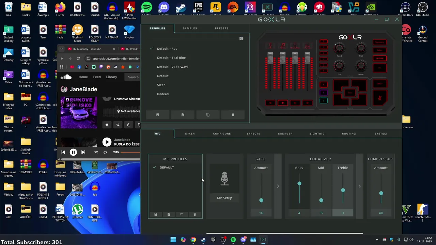Viewport: 436px width, 245px height.
Task: Expand Equalizer advanced settings arrow
Action: tap(360, 186)
